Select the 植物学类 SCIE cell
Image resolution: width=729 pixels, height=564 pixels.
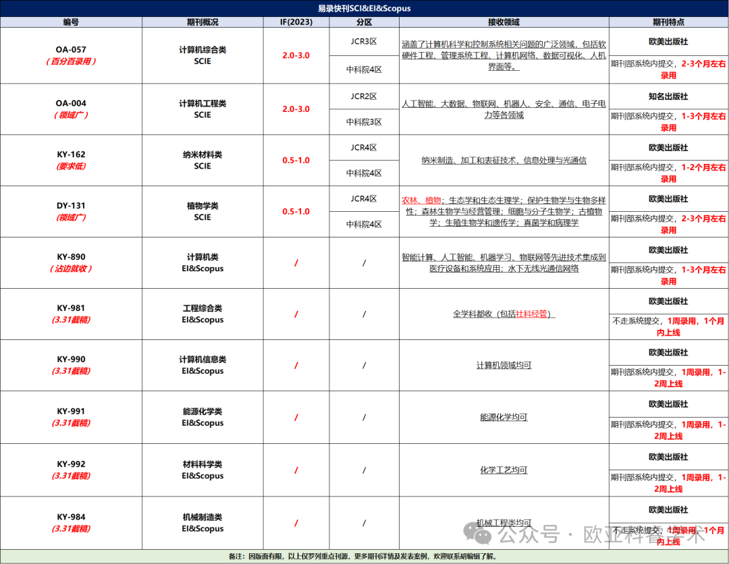pos(202,211)
